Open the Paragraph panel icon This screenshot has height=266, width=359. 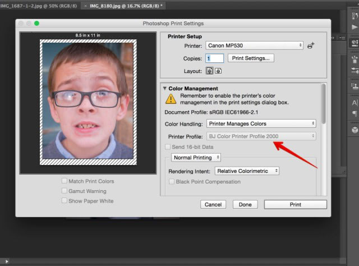click(355, 113)
